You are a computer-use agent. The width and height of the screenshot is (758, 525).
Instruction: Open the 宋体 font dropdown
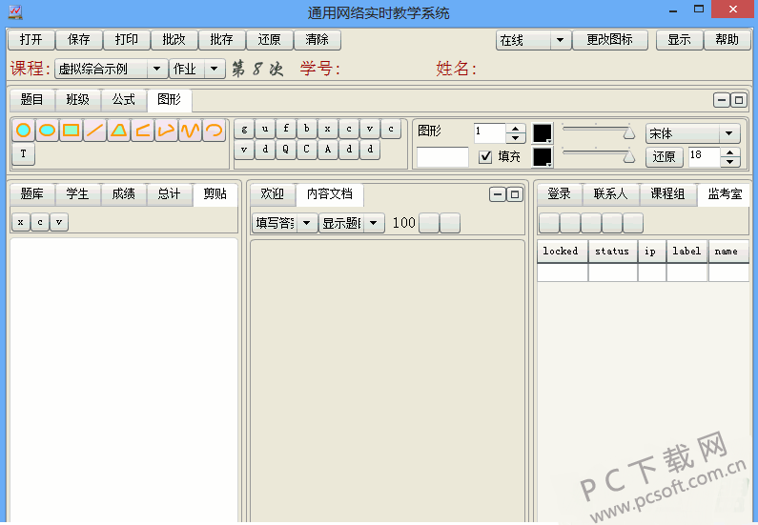[x=729, y=133]
